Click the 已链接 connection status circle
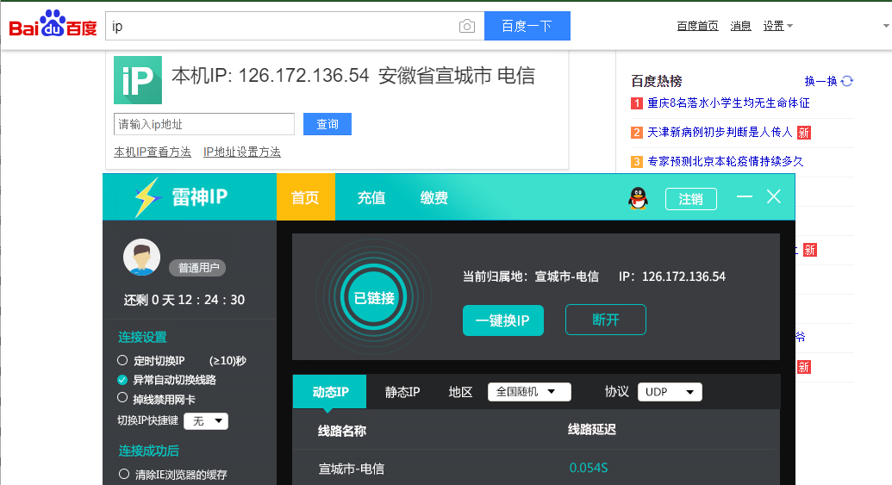892x485 pixels. click(x=374, y=297)
